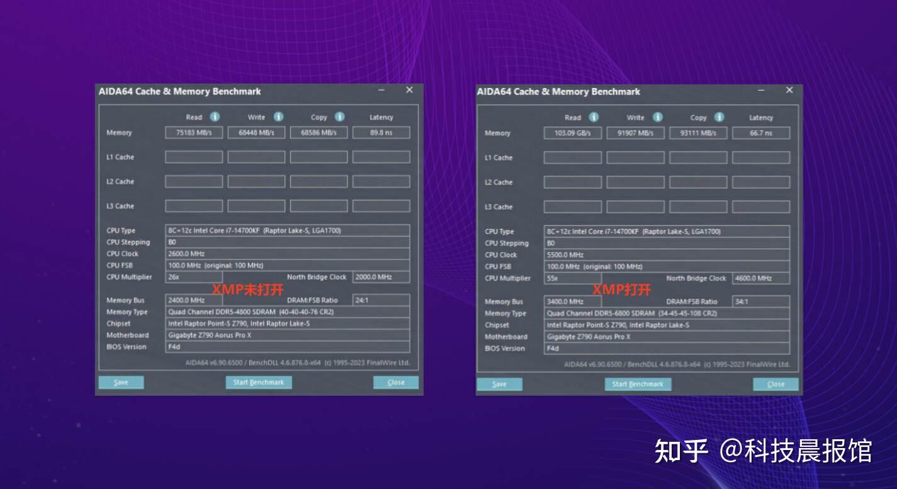Screen dimensions: 897x489
Task: Click North Bridge Clock value 2000.0 MHz
Action: pyautogui.click(x=381, y=277)
